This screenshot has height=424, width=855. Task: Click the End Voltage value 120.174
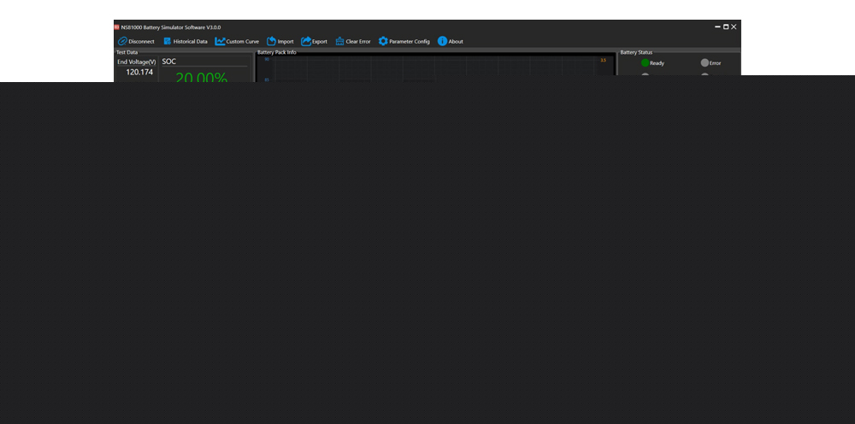click(x=139, y=72)
